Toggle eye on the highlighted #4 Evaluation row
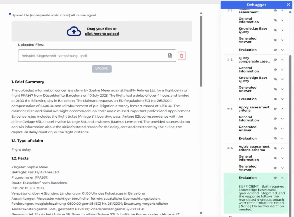 [x=275, y=177]
